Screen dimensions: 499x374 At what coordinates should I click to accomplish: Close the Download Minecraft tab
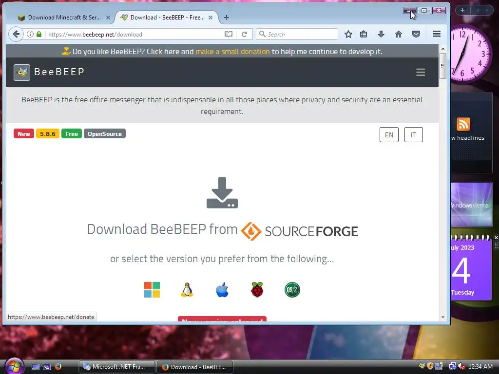click(108, 18)
